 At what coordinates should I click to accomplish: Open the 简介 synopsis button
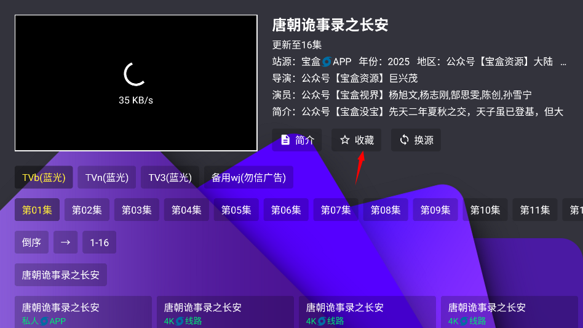296,140
